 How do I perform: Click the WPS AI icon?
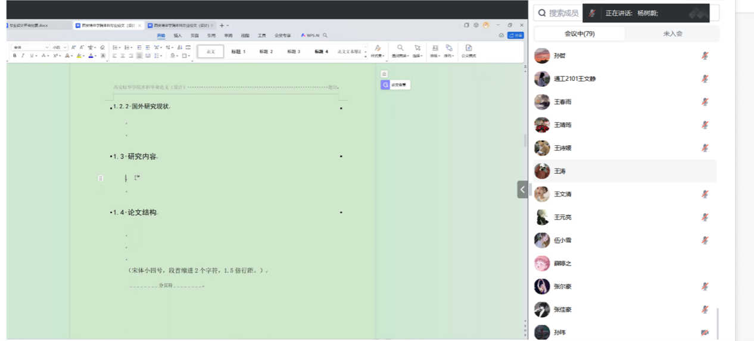(x=310, y=36)
